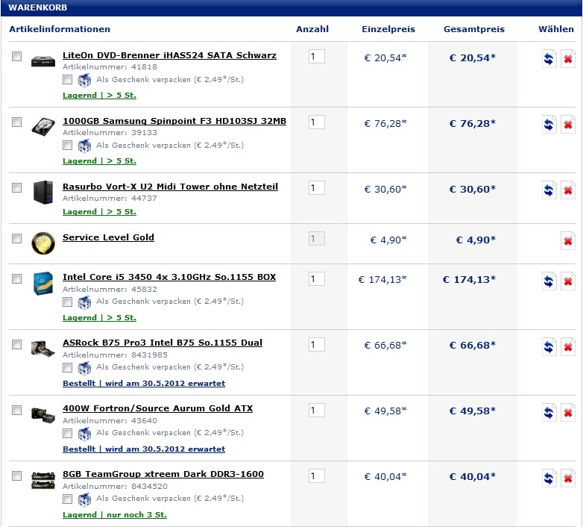Click stock link 'Lagernd | nur noch 3 St.'
This screenshot has height=527, width=586.
pyautogui.click(x=115, y=515)
